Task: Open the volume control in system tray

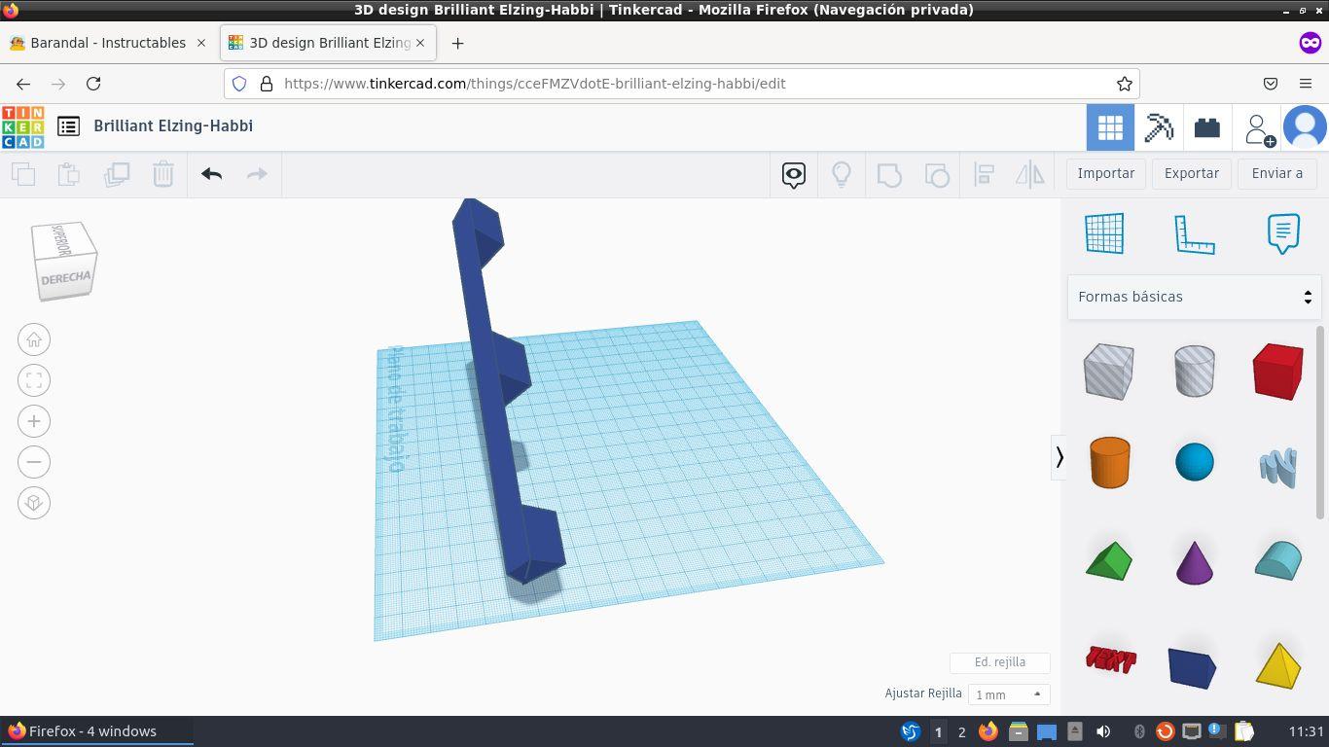Action: (1102, 731)
